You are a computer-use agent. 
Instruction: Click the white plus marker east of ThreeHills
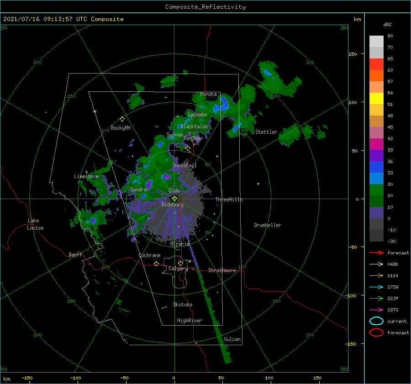click(258, 184)
